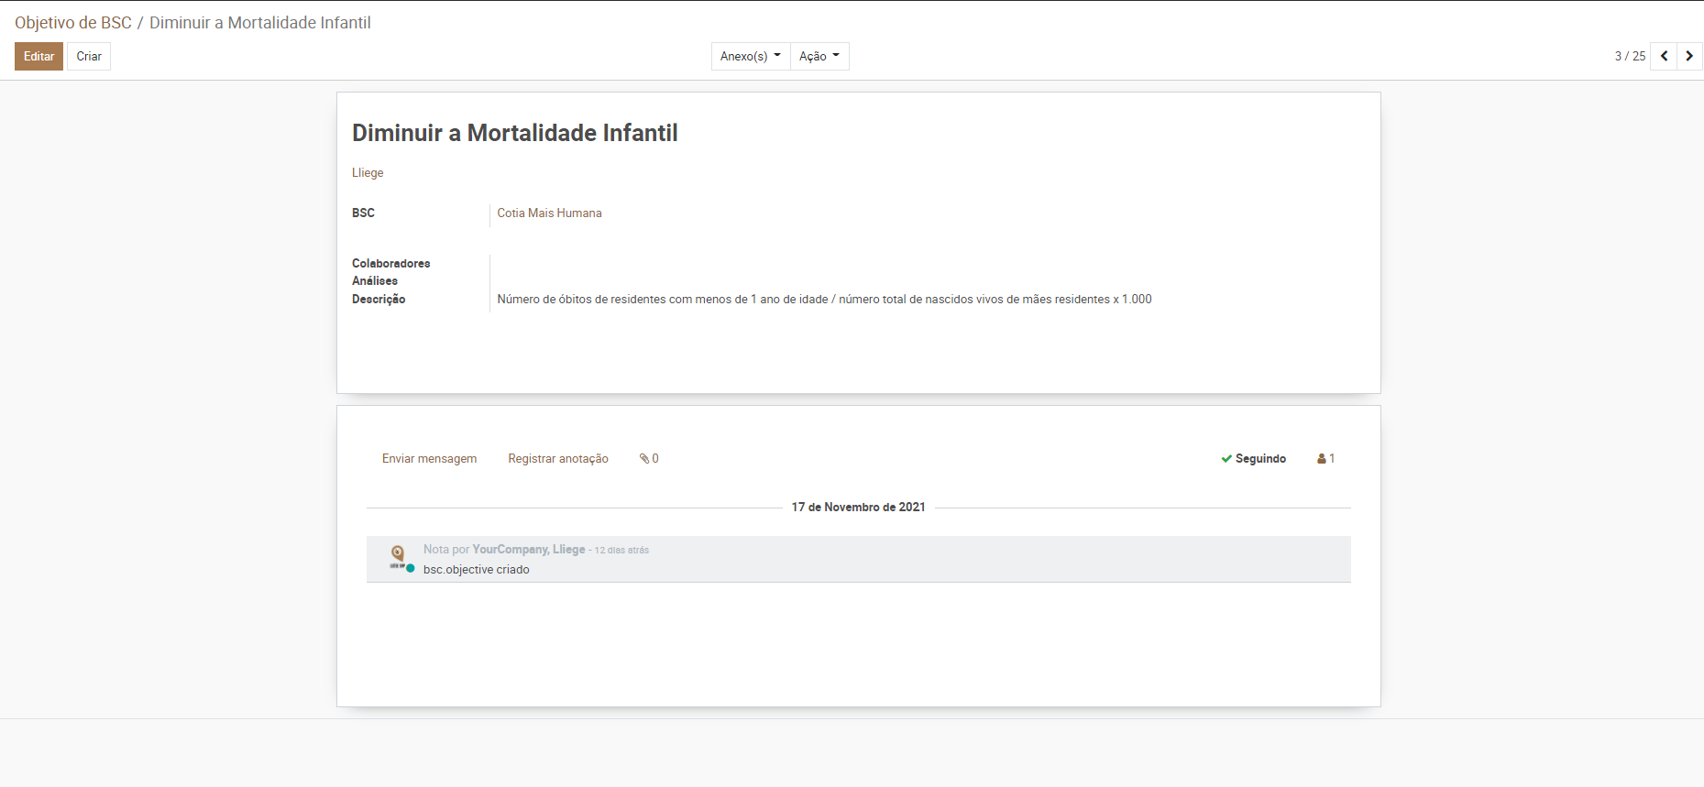Click the Criar button
Screen dimensions: 1704x787
pyautogui.click(x=89, y=57)
